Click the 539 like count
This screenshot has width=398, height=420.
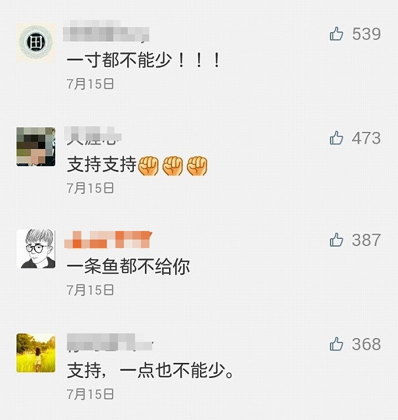pyautogui.click(x=366, y=34)
